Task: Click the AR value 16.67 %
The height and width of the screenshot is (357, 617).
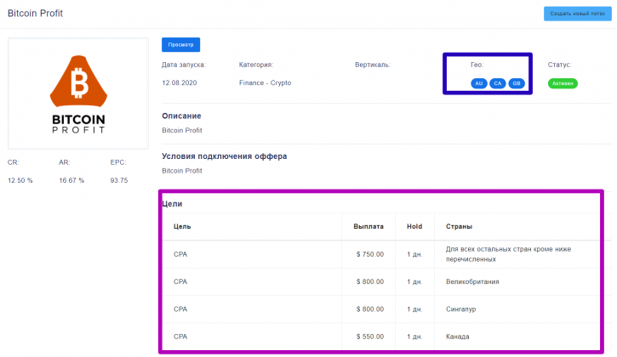Action: (71, 180)
